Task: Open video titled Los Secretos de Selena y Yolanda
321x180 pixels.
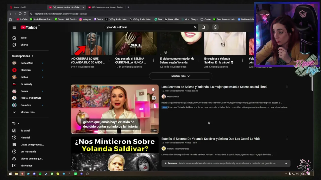Action: point(214,87)
